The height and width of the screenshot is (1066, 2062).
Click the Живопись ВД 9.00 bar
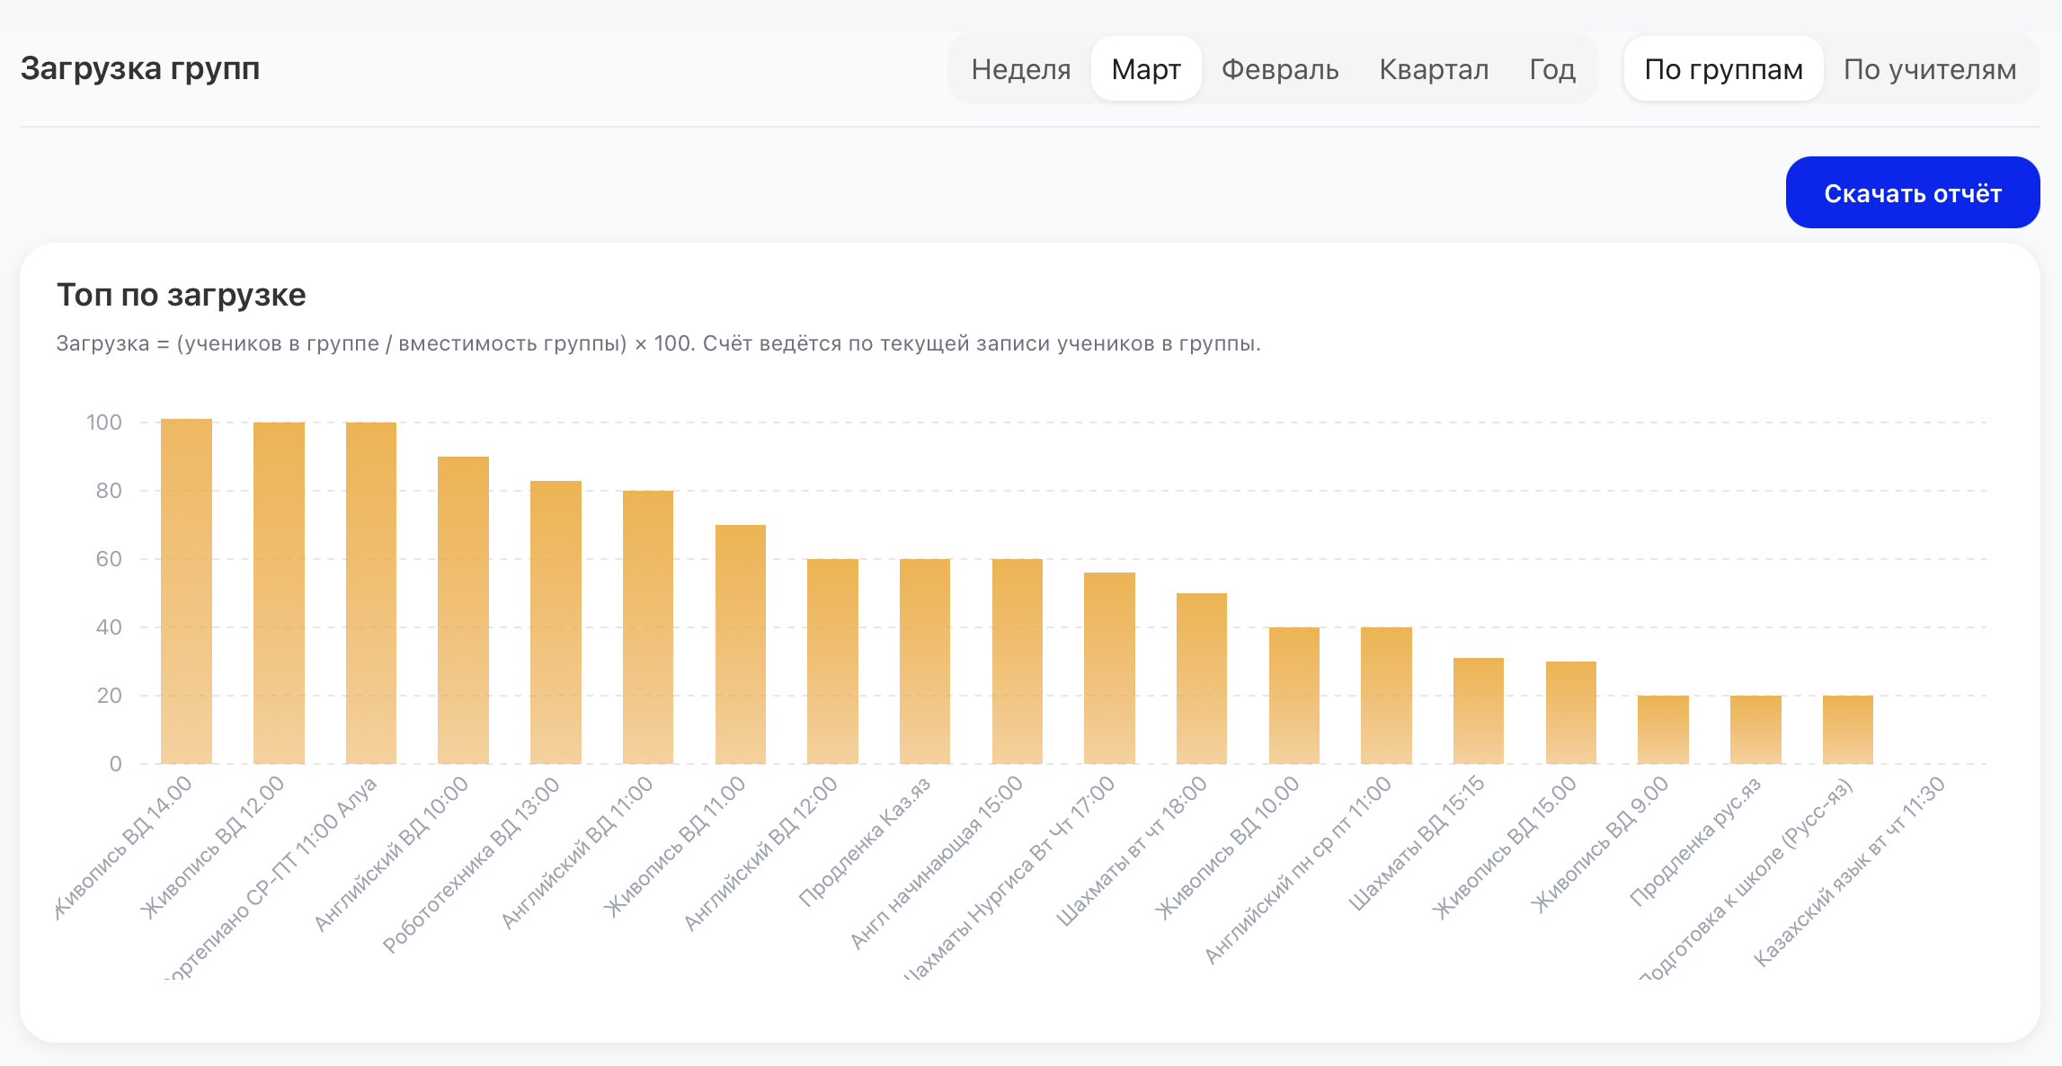click(x=1663, y=730)
